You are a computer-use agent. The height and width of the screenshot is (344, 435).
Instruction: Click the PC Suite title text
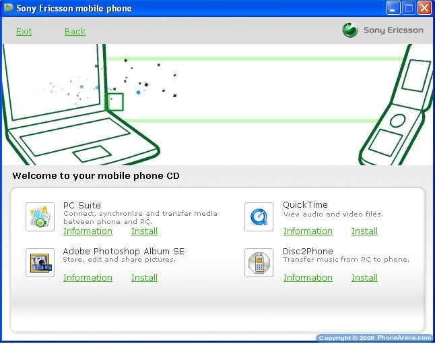(82, 205)
